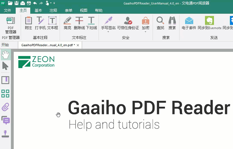This screenshot has width=233, height=149.
Task: Switch to the 主页 ribbon tab
Action: click(x=23, y=10)
